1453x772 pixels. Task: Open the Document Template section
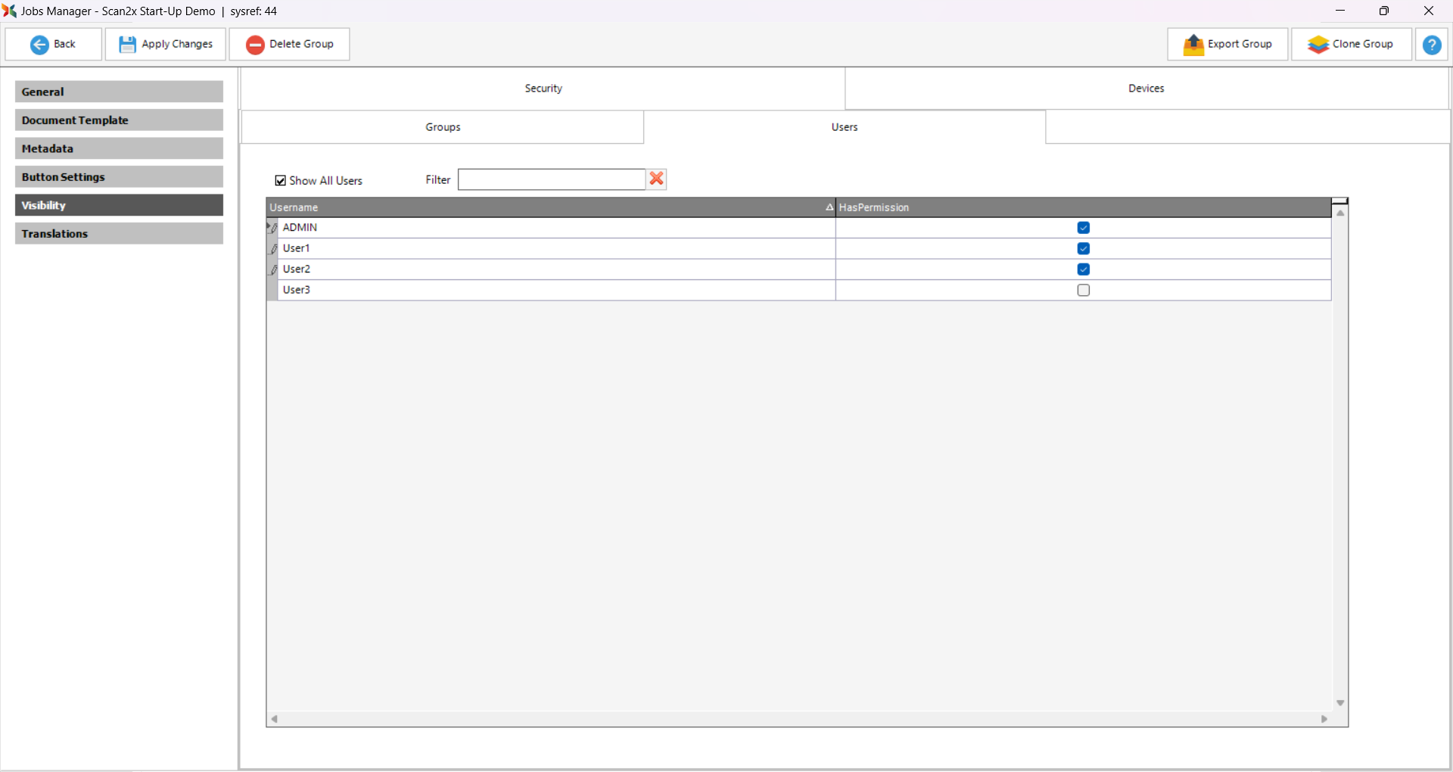click(x=119, y=120)
